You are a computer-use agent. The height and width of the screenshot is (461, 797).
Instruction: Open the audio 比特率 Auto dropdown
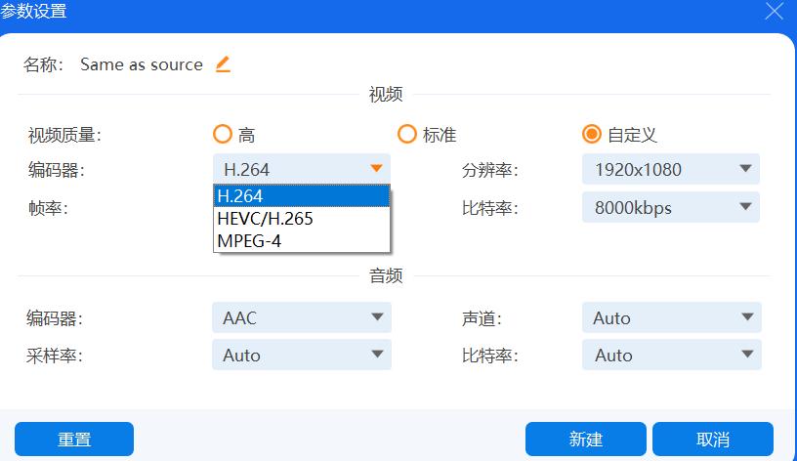[x=671, y=355]
